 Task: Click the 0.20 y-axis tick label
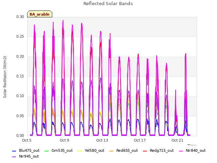20,57
